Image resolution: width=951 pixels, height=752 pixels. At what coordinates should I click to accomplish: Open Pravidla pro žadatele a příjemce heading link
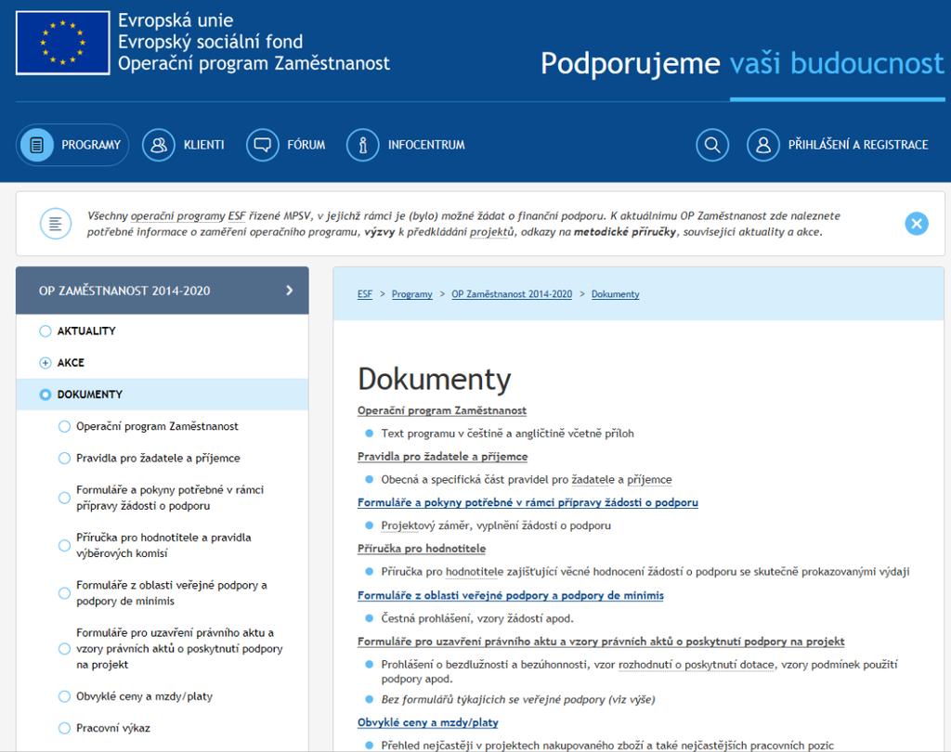pos(442,457)
